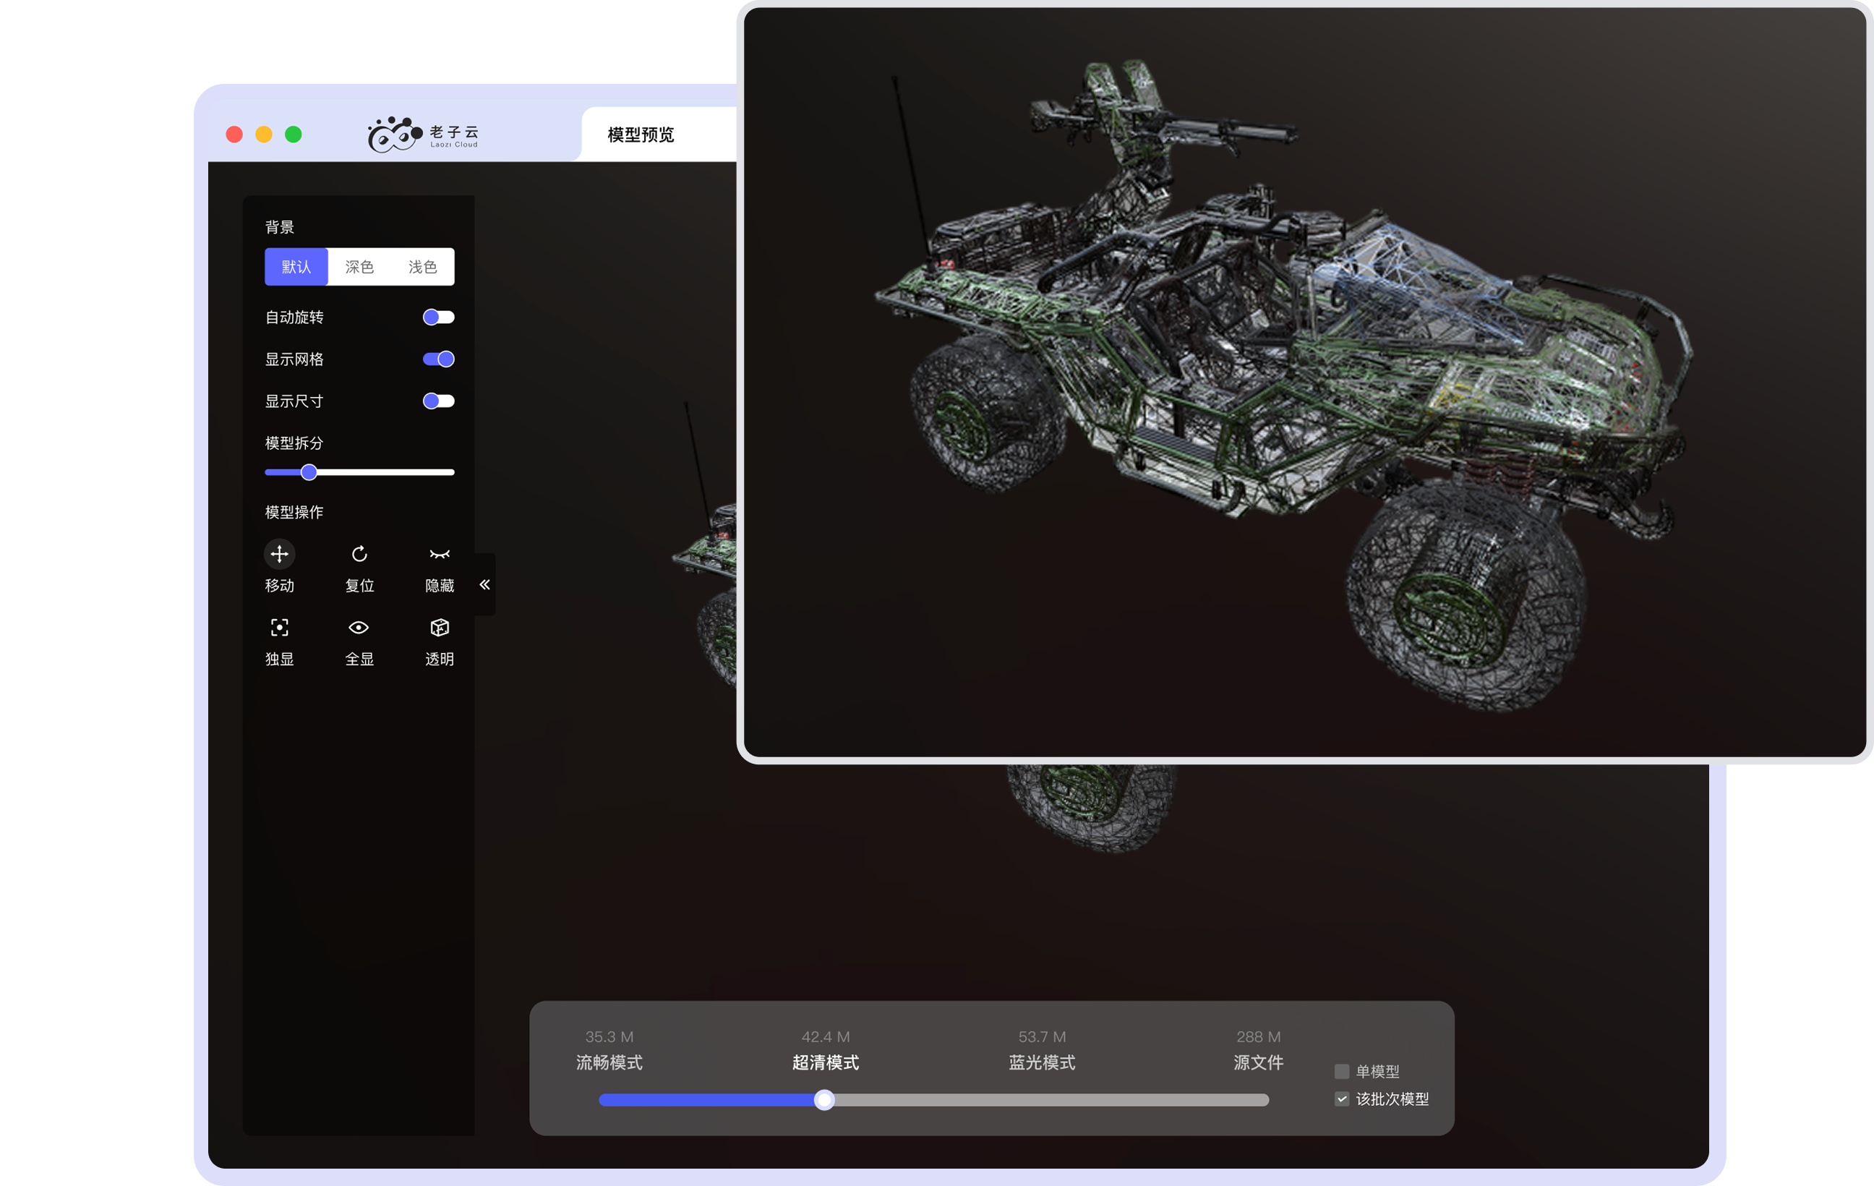Image resolution: width=1874 pixels, height=1186 pixels.
Task: Choose the 浅色 light background option
Action: pos(422,267)
